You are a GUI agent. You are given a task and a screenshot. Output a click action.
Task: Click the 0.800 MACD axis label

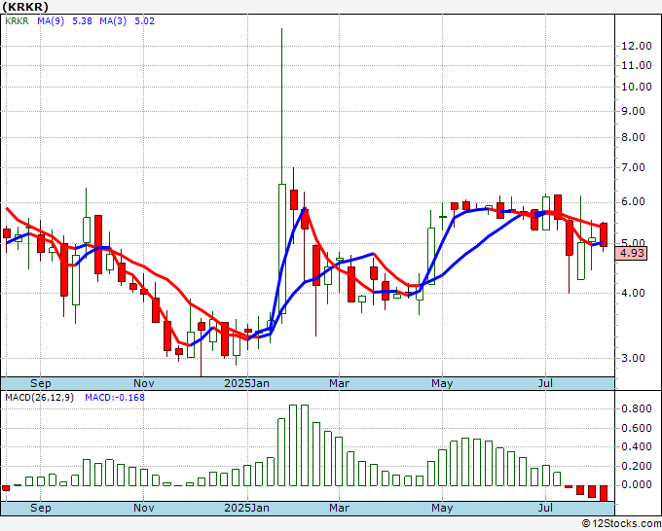(637, 408)
